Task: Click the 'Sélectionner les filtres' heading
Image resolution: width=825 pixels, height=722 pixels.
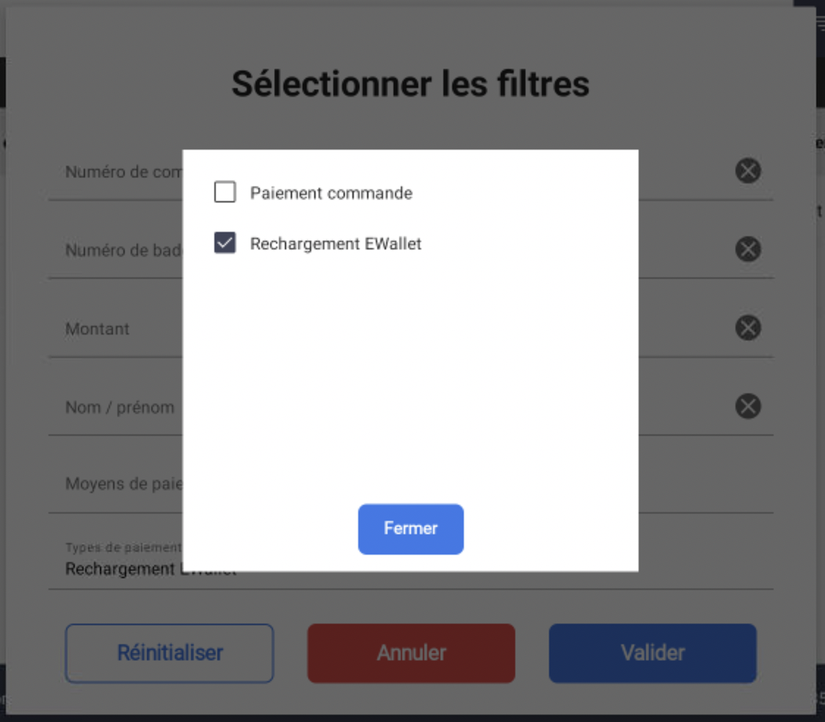Action: [x=410, y=84]
